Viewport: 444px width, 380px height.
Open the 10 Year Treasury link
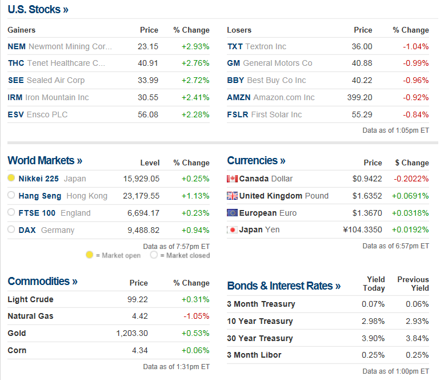(260, 321)
